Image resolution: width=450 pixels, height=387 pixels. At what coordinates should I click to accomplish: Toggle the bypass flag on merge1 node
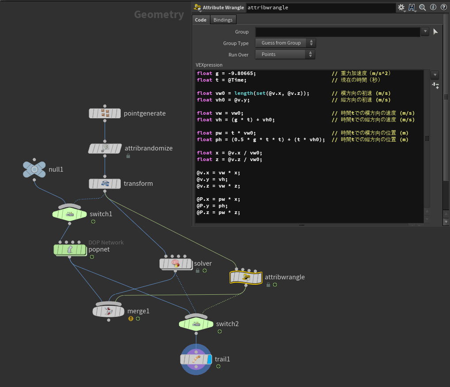(96, 312)
